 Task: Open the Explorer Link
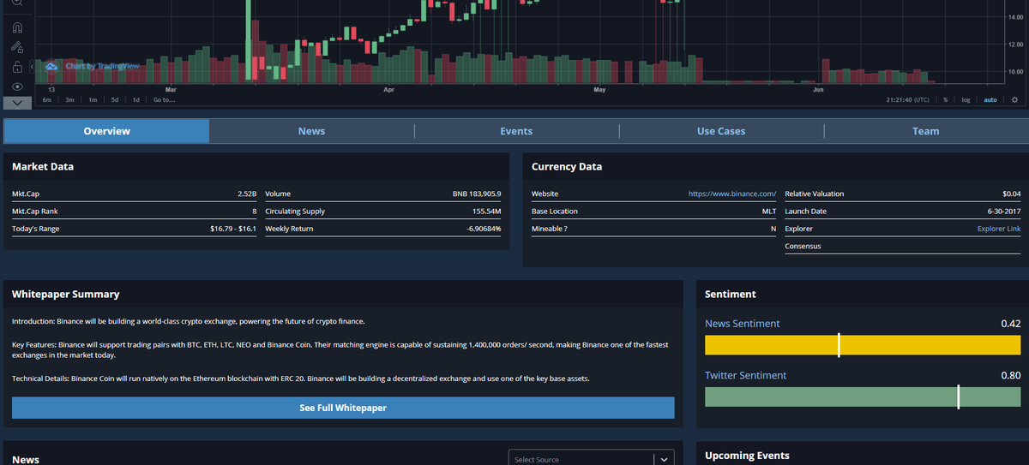click(999, 229)
